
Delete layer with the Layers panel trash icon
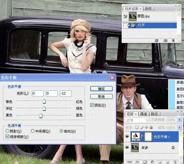[174, 161]
